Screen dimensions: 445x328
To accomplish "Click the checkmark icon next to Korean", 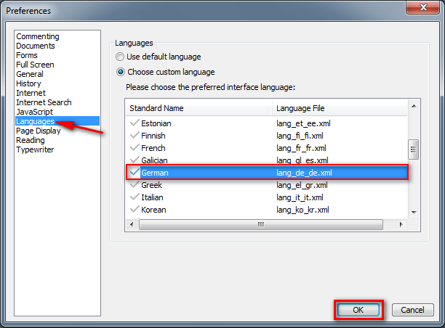I will point(134,210).
